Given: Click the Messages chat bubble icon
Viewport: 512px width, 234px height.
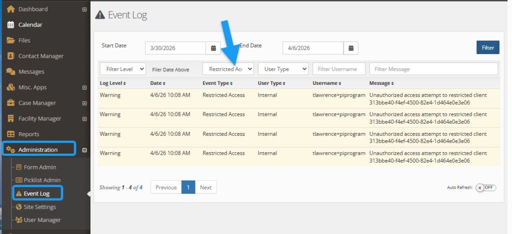Looking at the screenshot, I should (10, 72).
